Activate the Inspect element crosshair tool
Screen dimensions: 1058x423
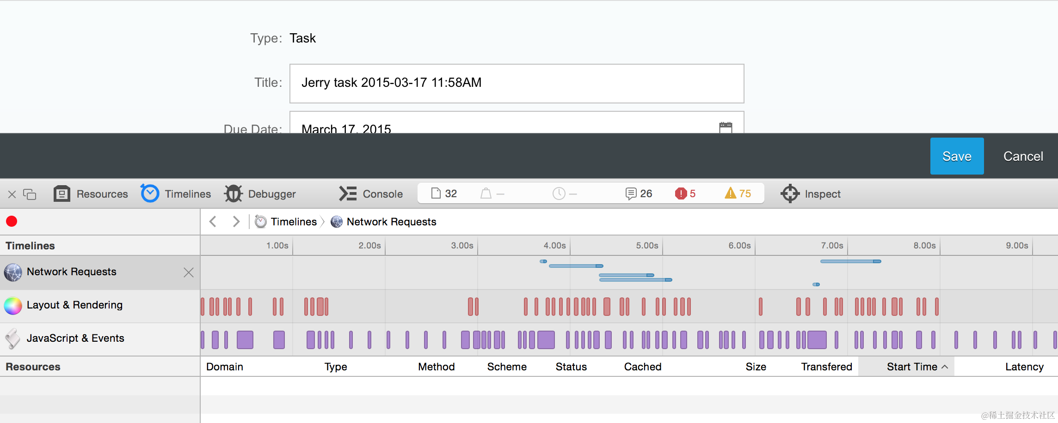(x=811, y=193)
